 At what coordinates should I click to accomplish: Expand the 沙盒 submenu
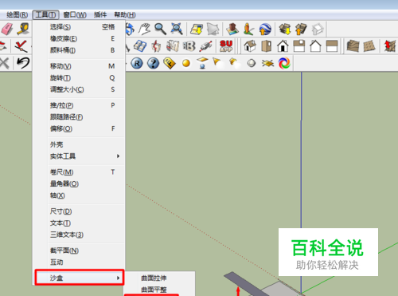coord(80,278)
